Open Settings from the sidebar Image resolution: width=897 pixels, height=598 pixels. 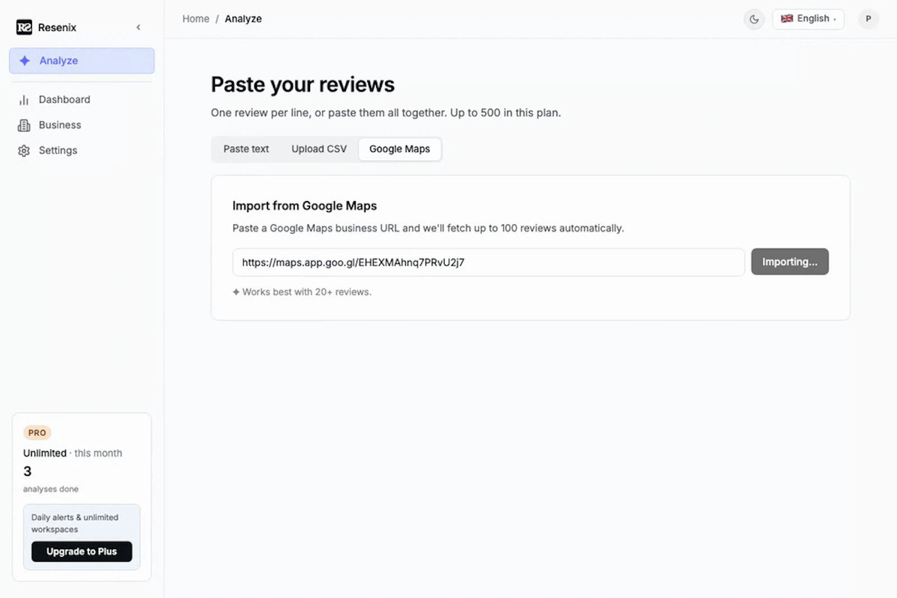pyautogui.click(x=82, y=150)
